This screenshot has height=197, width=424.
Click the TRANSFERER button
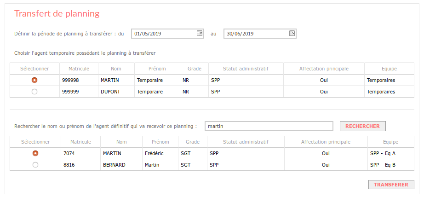tap(391, 185)
